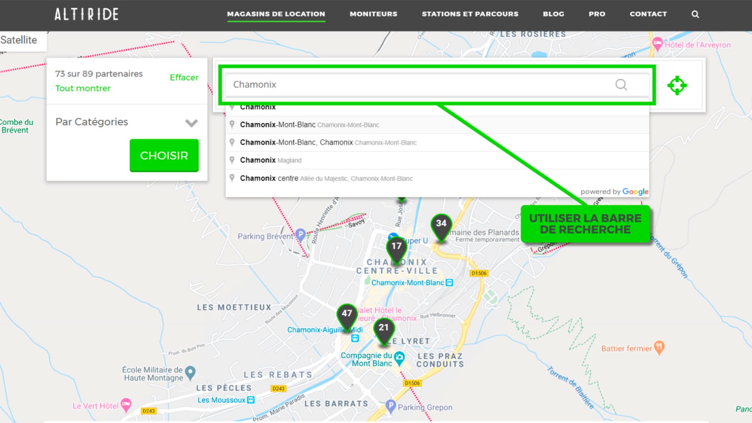Click the Les Moettieux map label
Screen dimensions: 752x423
pos(234,307)
